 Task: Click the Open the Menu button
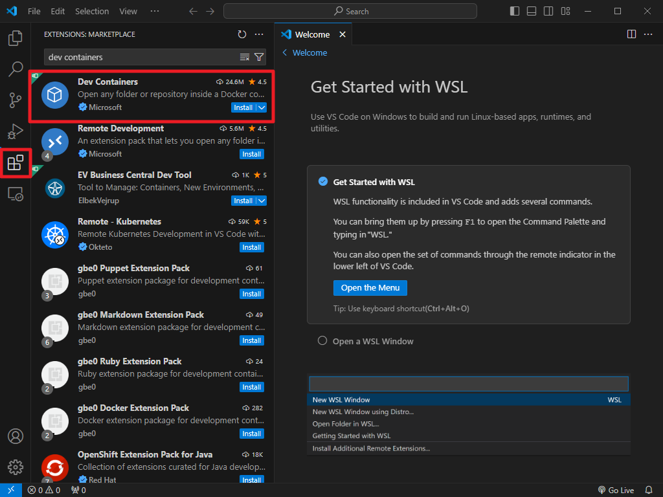coord(370,288)
